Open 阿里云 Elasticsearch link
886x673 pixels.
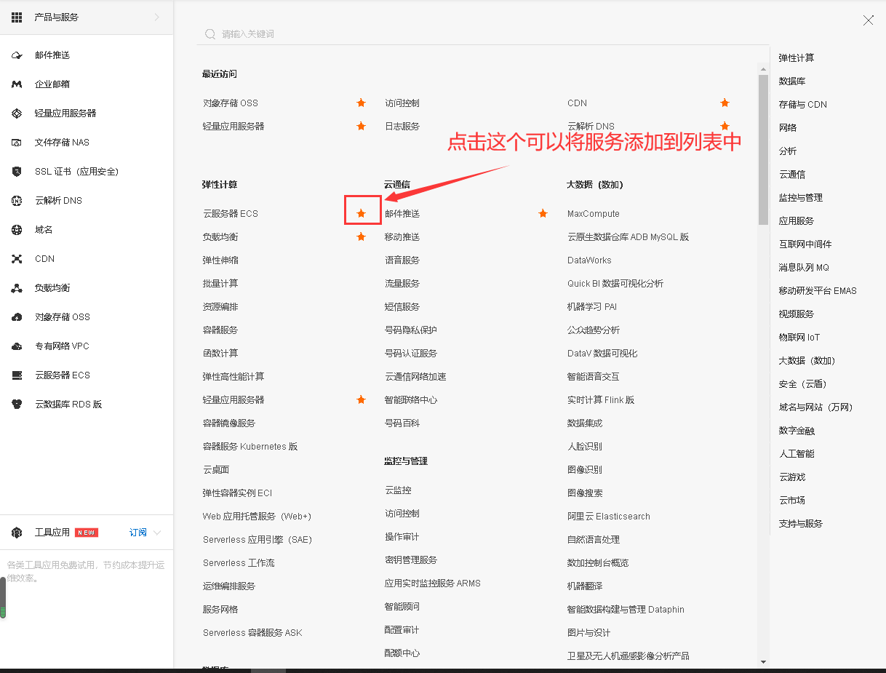[x=609, y=517]
